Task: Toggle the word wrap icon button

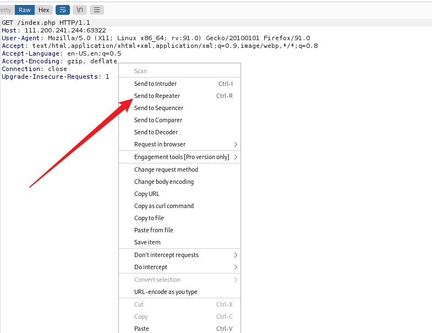Action: tap(63, 10)
